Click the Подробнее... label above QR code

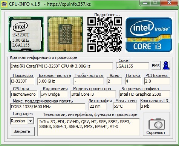[107, 15]
